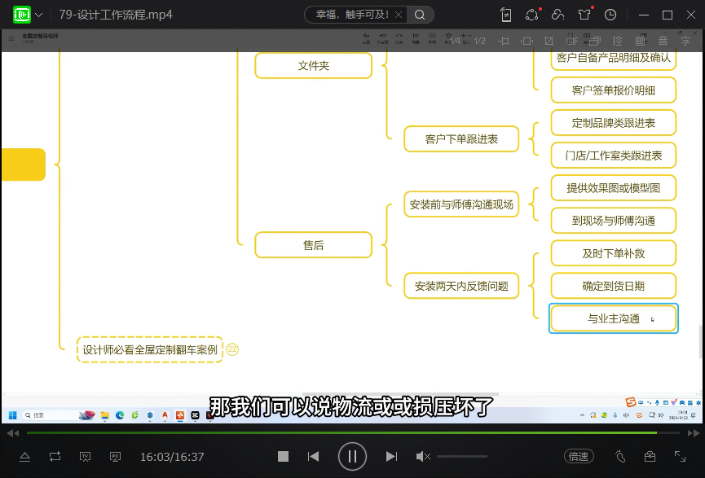This screenshot has height=478, width=705.
Task: Click the eject/open file icon
Action: [24, 457]
